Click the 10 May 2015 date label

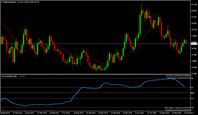[54, 112]
